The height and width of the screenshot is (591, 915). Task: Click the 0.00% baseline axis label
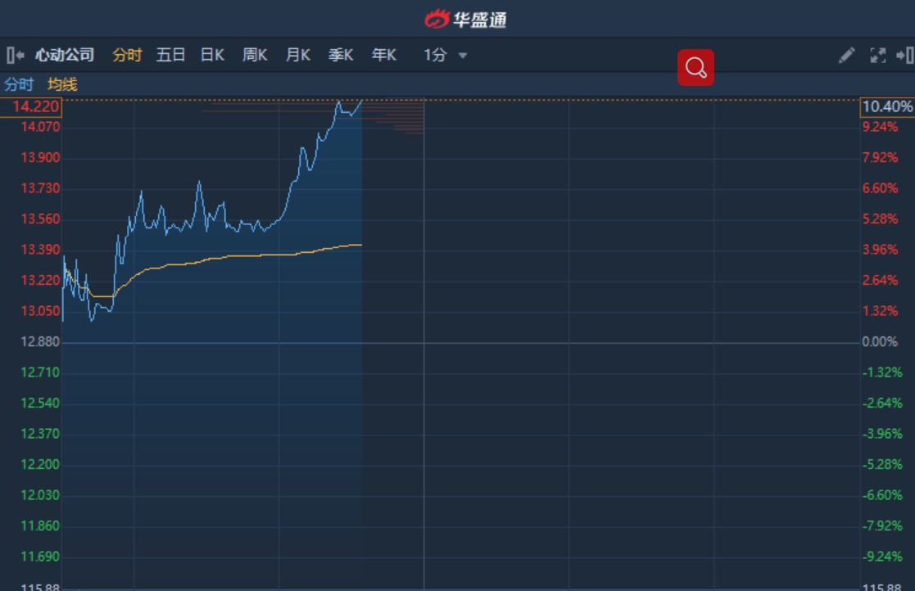point(880,342)
